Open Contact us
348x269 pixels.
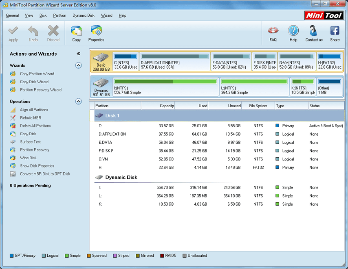(x=313, y=33)
